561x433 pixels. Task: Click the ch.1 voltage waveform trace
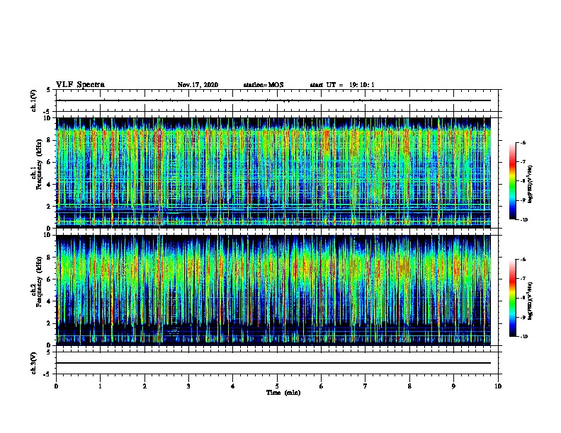point(273,100)
